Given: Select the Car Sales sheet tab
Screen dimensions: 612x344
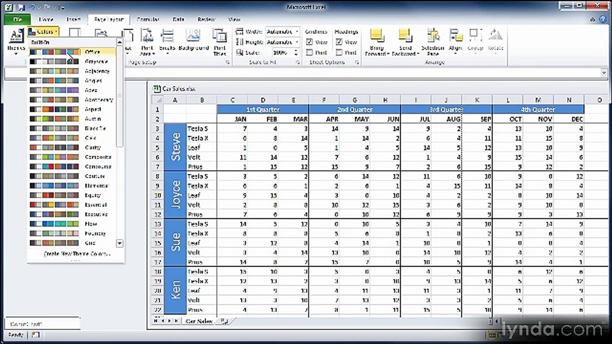Looking at the screenshot, I should tap(199, 321).
